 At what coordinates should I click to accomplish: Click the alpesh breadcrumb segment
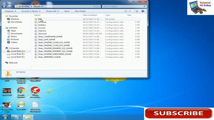click(37, 6)
